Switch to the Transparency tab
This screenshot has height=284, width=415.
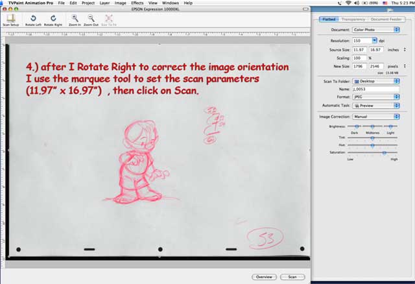click(353, 19)
